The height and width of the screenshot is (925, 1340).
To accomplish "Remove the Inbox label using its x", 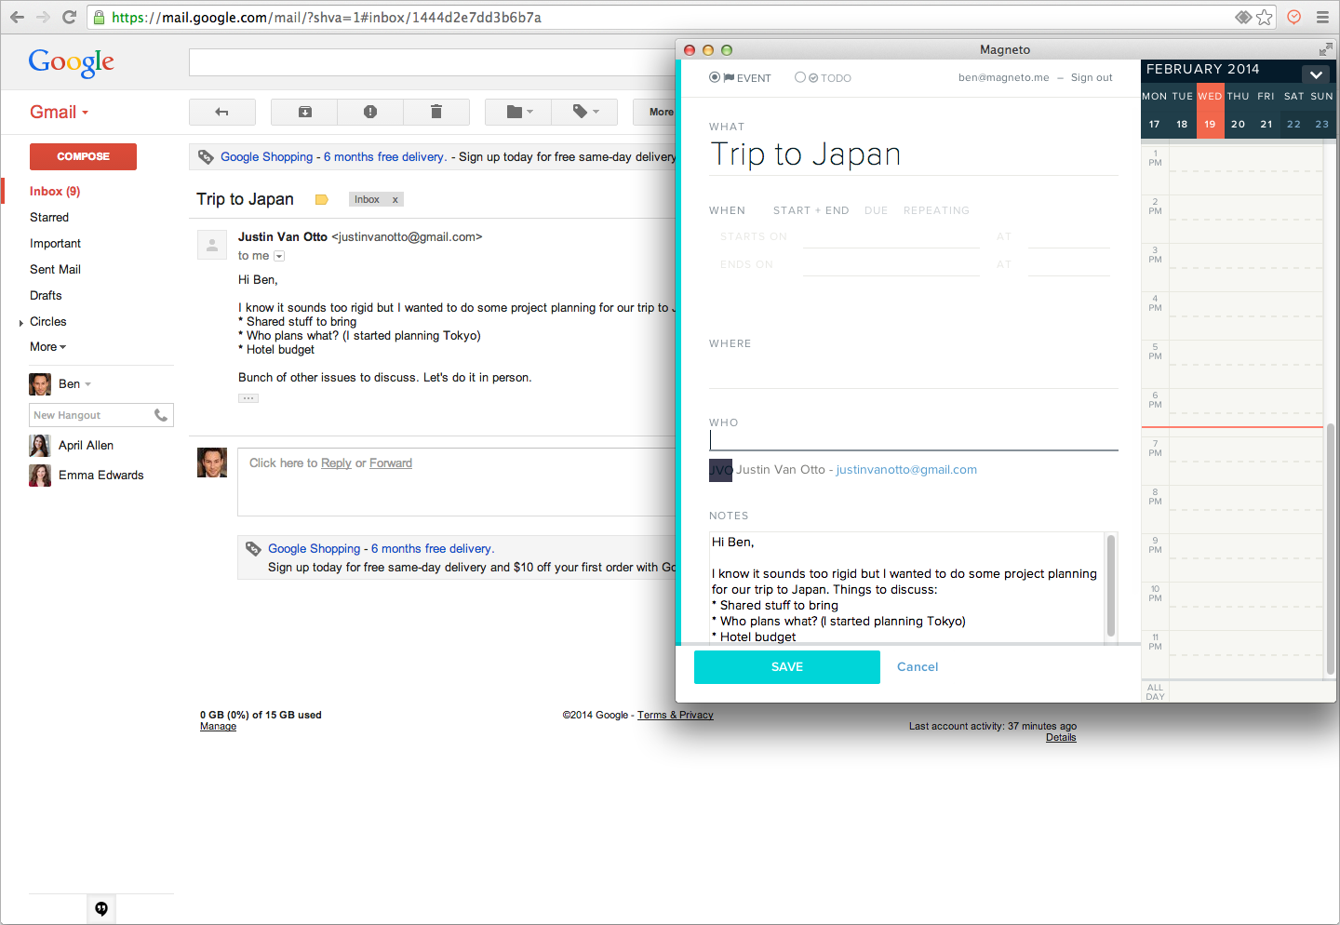I will [x=395, y=199].
